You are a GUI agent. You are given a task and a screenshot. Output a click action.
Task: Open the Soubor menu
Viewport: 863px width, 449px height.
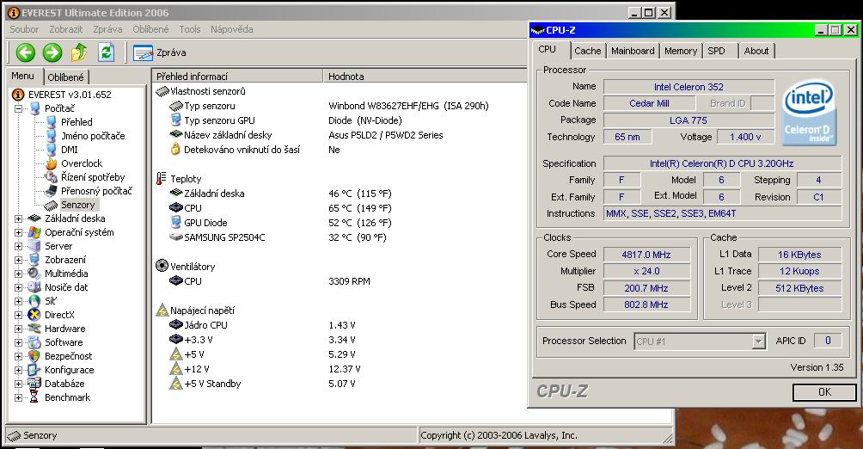tap(24, 29)
